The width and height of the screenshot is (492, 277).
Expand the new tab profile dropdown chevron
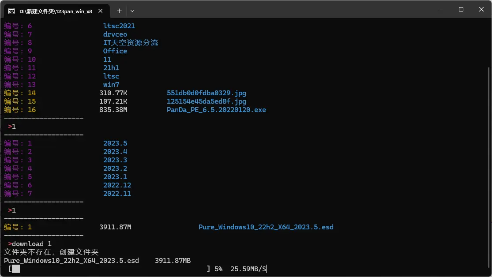click(132, 11)
